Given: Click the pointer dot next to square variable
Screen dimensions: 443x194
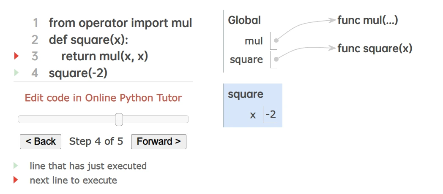Looking at the screenshot, I should (x=276, y=59).
